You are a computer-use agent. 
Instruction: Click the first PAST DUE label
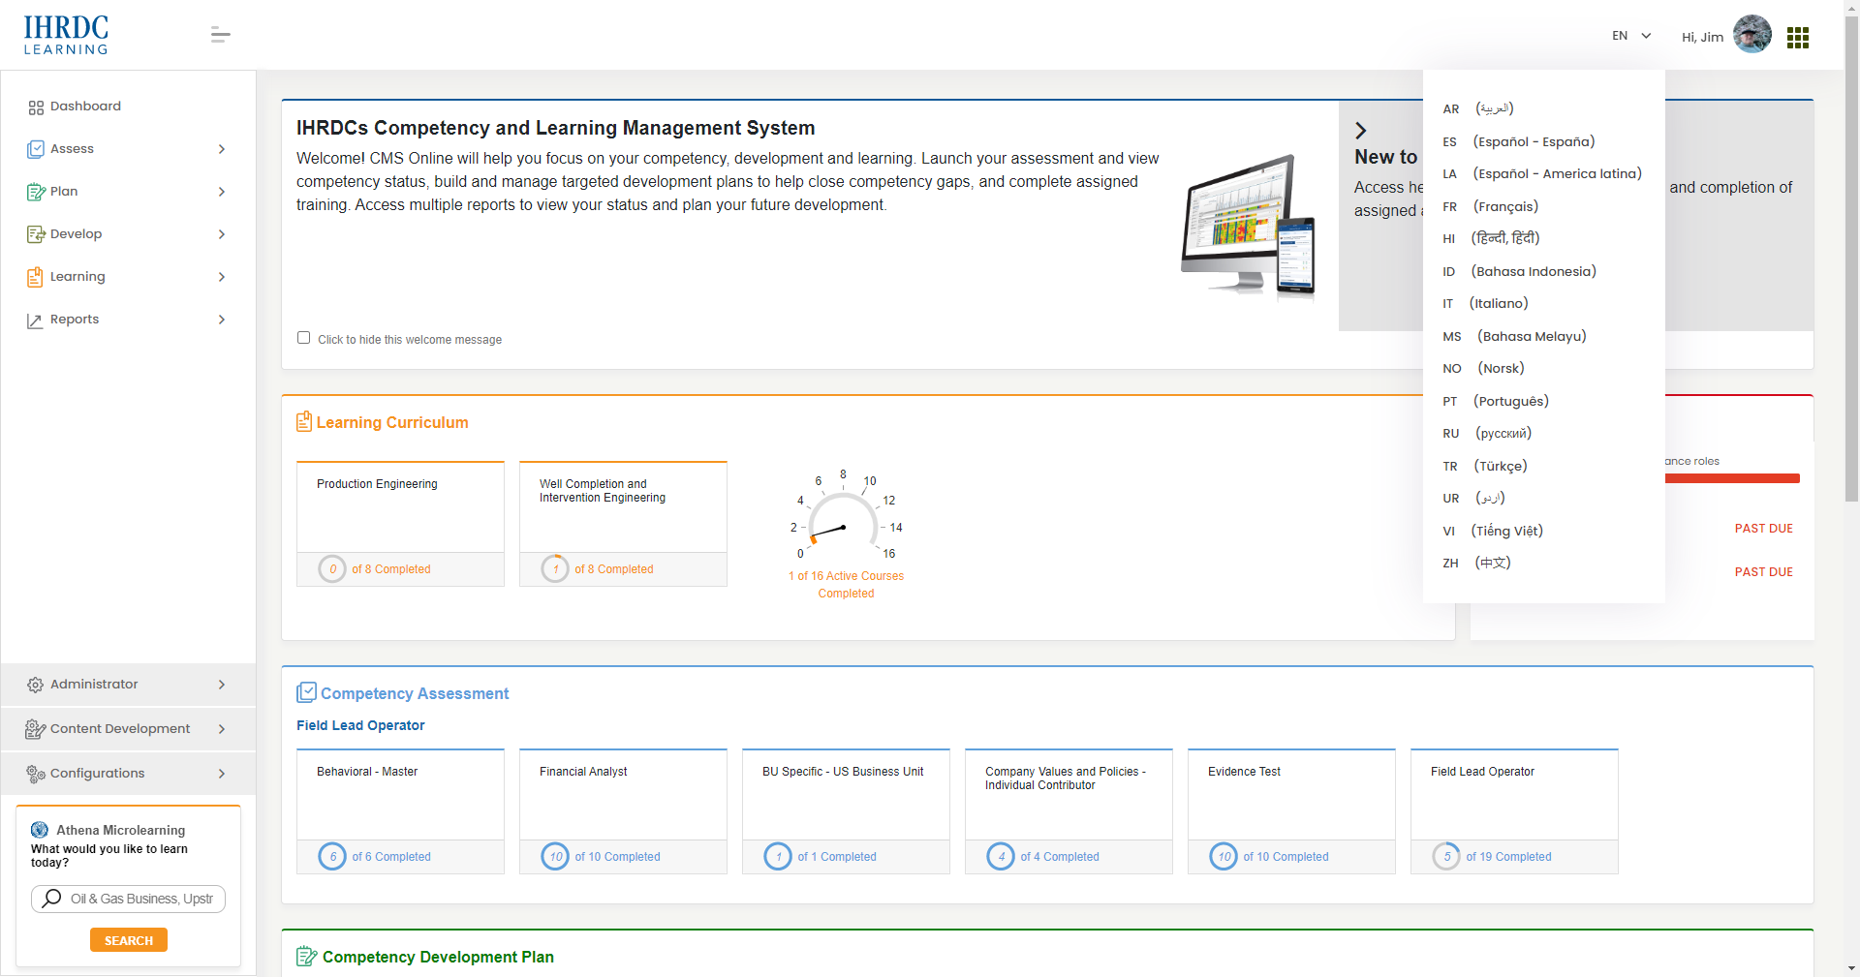coord(1763,529)
